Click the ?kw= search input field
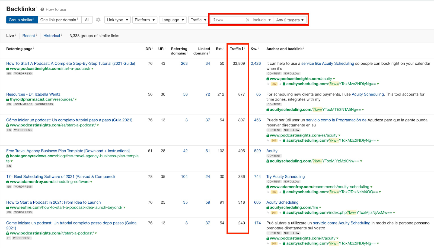 pyautogui.click(x=227, y=20)
